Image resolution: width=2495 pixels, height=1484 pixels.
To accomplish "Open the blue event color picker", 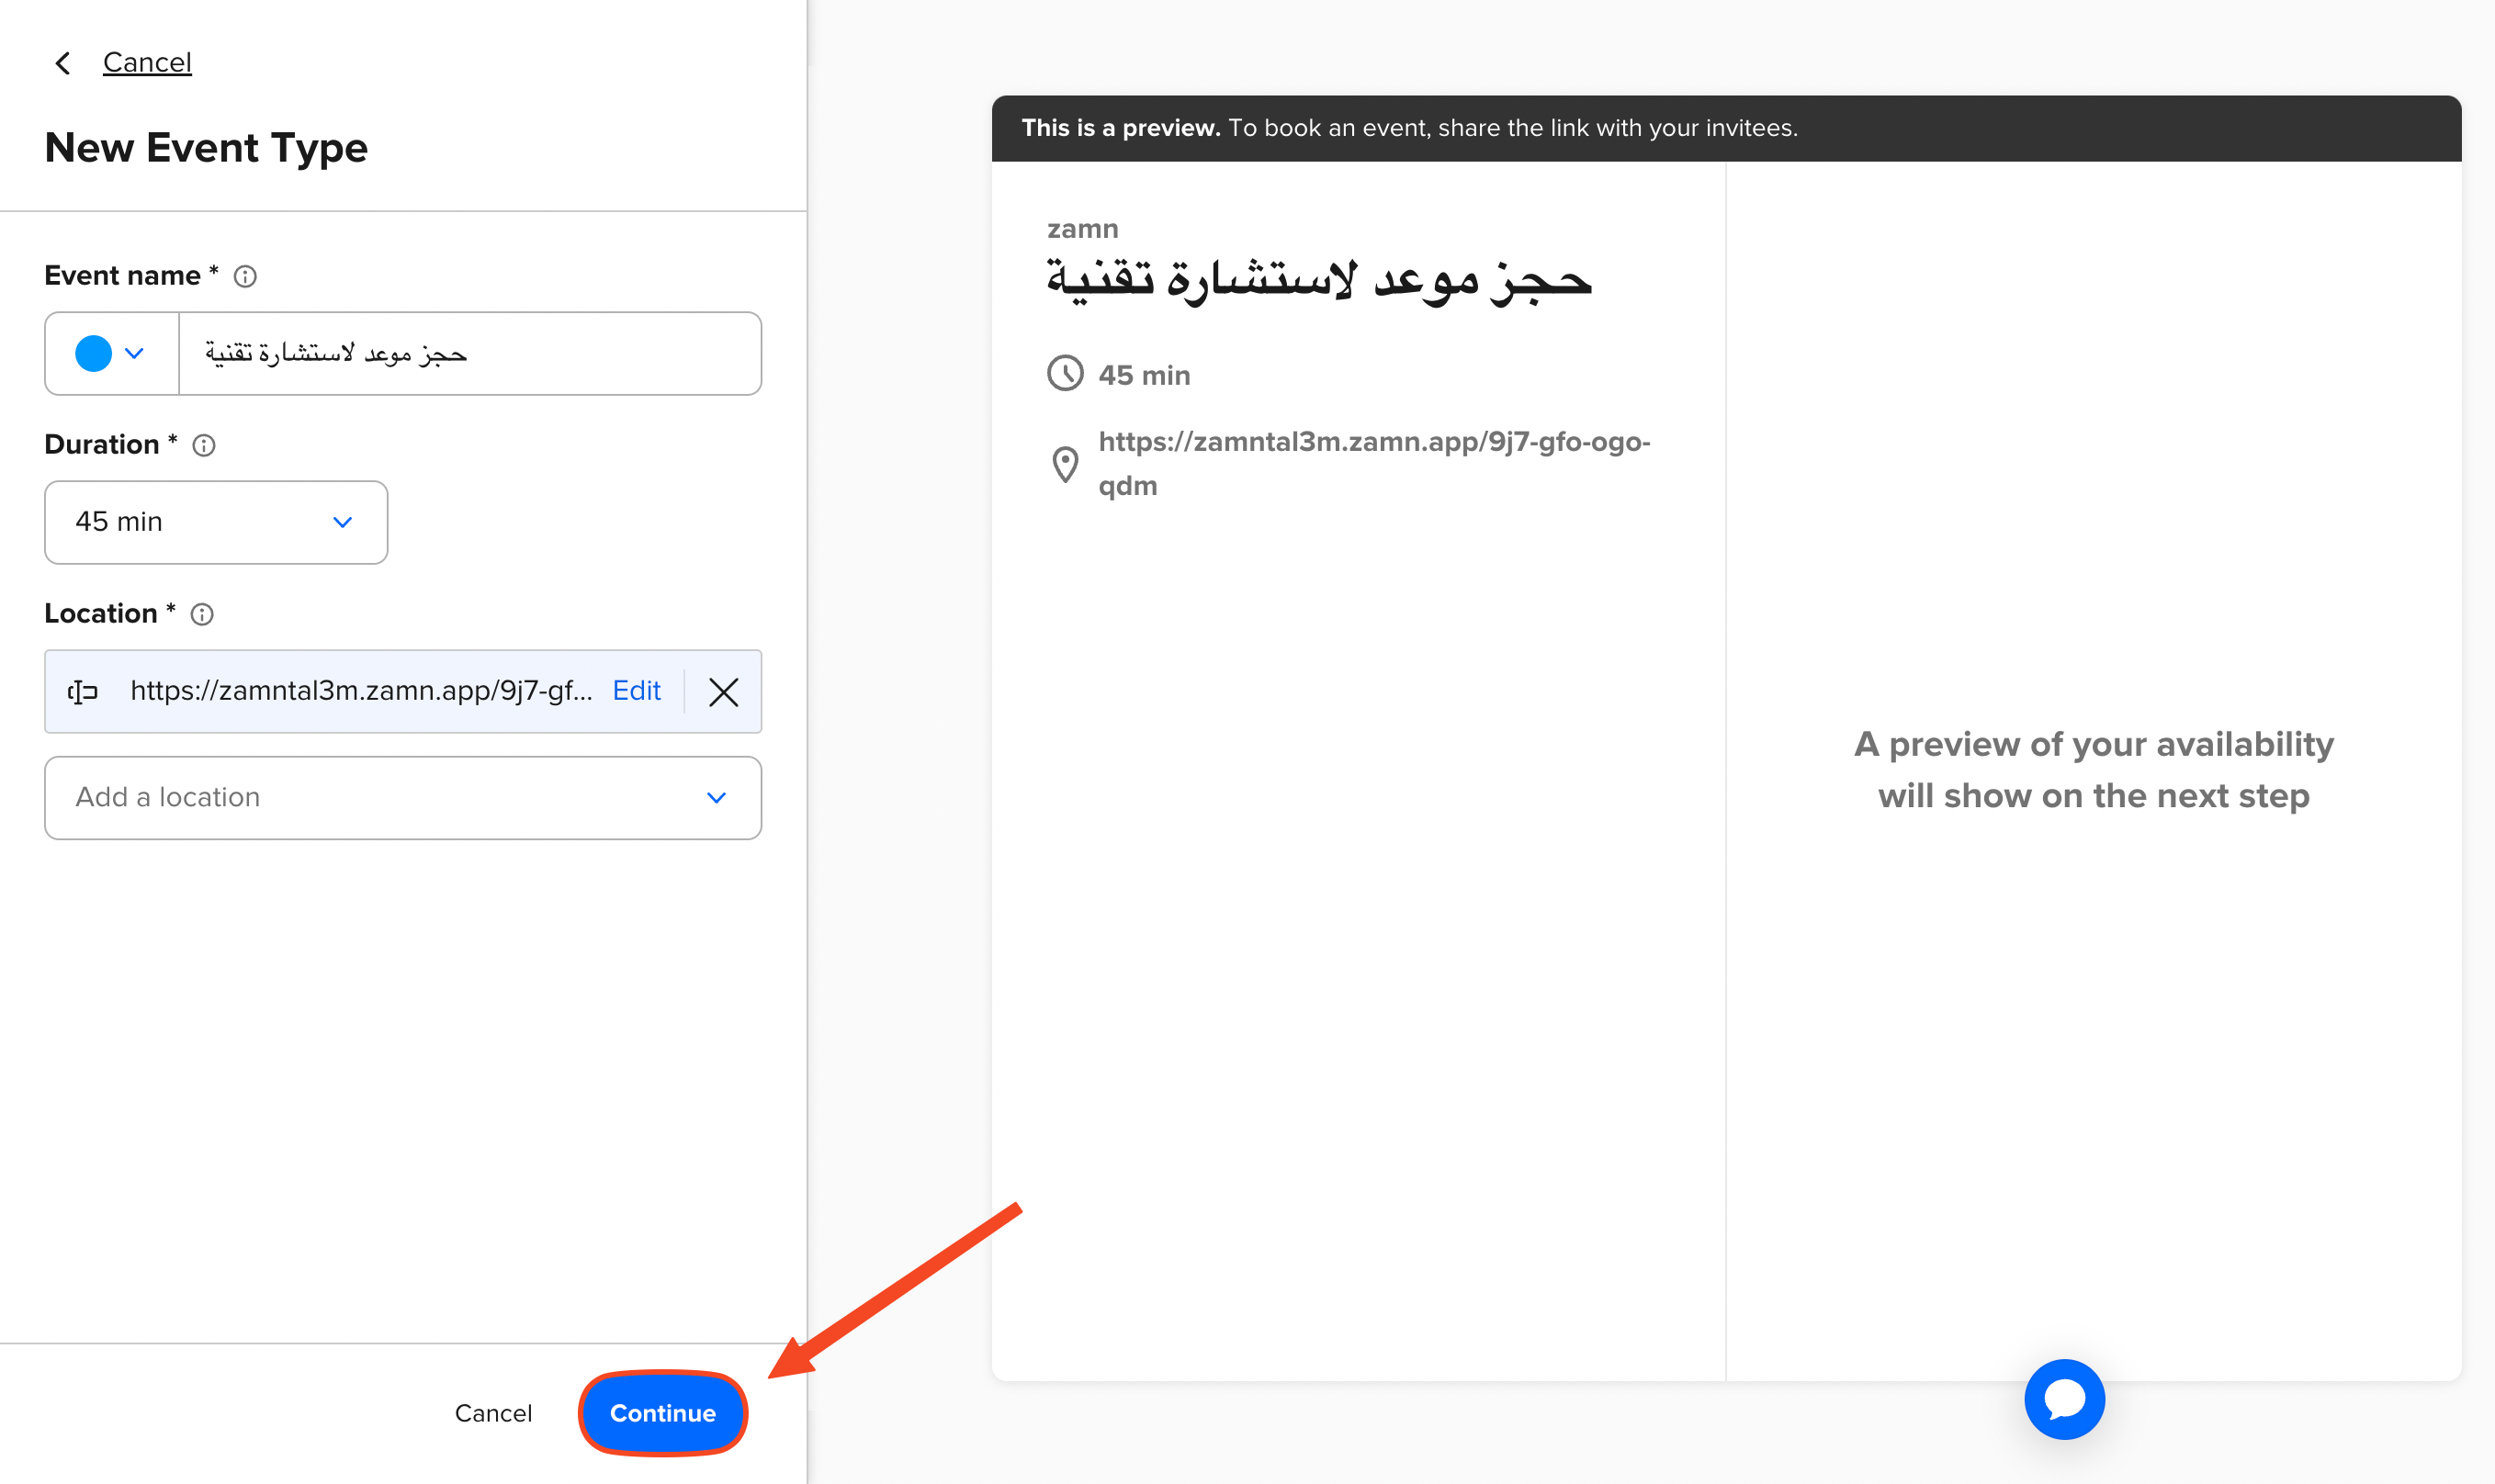I will click(x=93, y=353).
